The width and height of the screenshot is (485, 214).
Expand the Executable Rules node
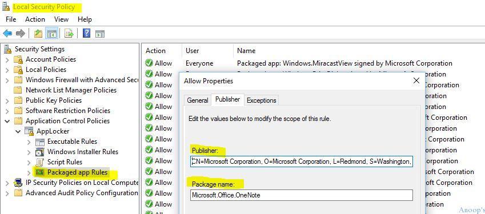29,142
